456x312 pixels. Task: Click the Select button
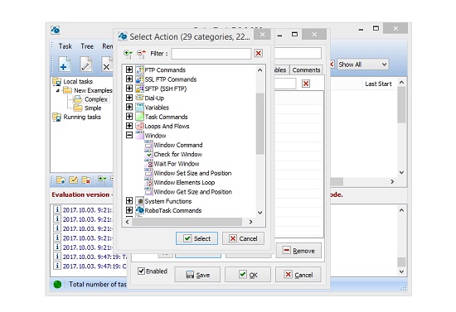coord(196,238)
